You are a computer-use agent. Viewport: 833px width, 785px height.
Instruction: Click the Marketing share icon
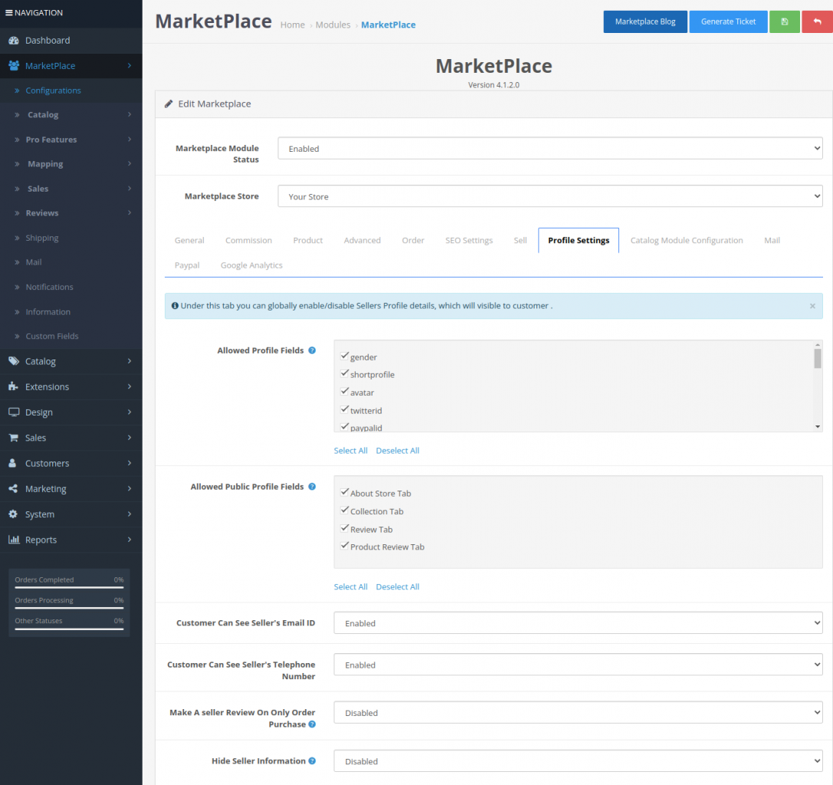click(13, 488)
